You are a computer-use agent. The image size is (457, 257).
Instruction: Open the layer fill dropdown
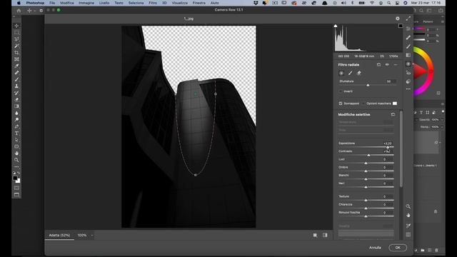[x=442, y=127]
